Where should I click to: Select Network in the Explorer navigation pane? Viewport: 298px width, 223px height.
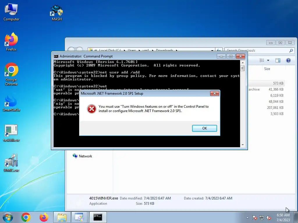pos(82,156)
